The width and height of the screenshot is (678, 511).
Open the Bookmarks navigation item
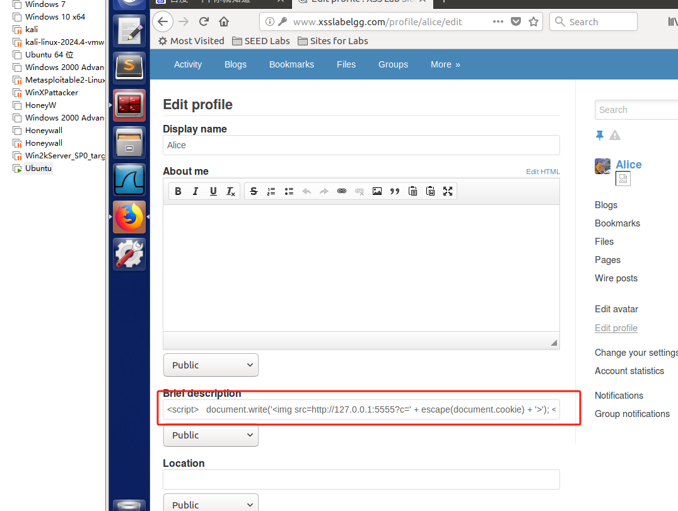tap(292, 64)
